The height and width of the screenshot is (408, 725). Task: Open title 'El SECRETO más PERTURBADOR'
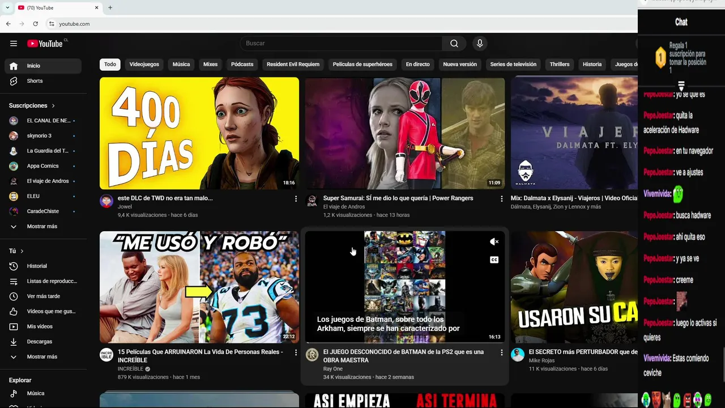tap(583, 352)
